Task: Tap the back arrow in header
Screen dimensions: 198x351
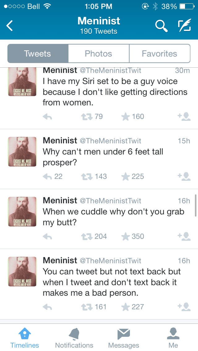Action: point(10,26)
